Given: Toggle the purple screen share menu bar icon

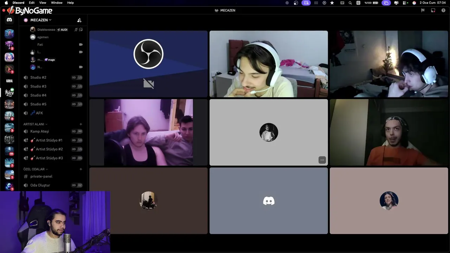Looking at the screenshot, I should click(306, 3).
